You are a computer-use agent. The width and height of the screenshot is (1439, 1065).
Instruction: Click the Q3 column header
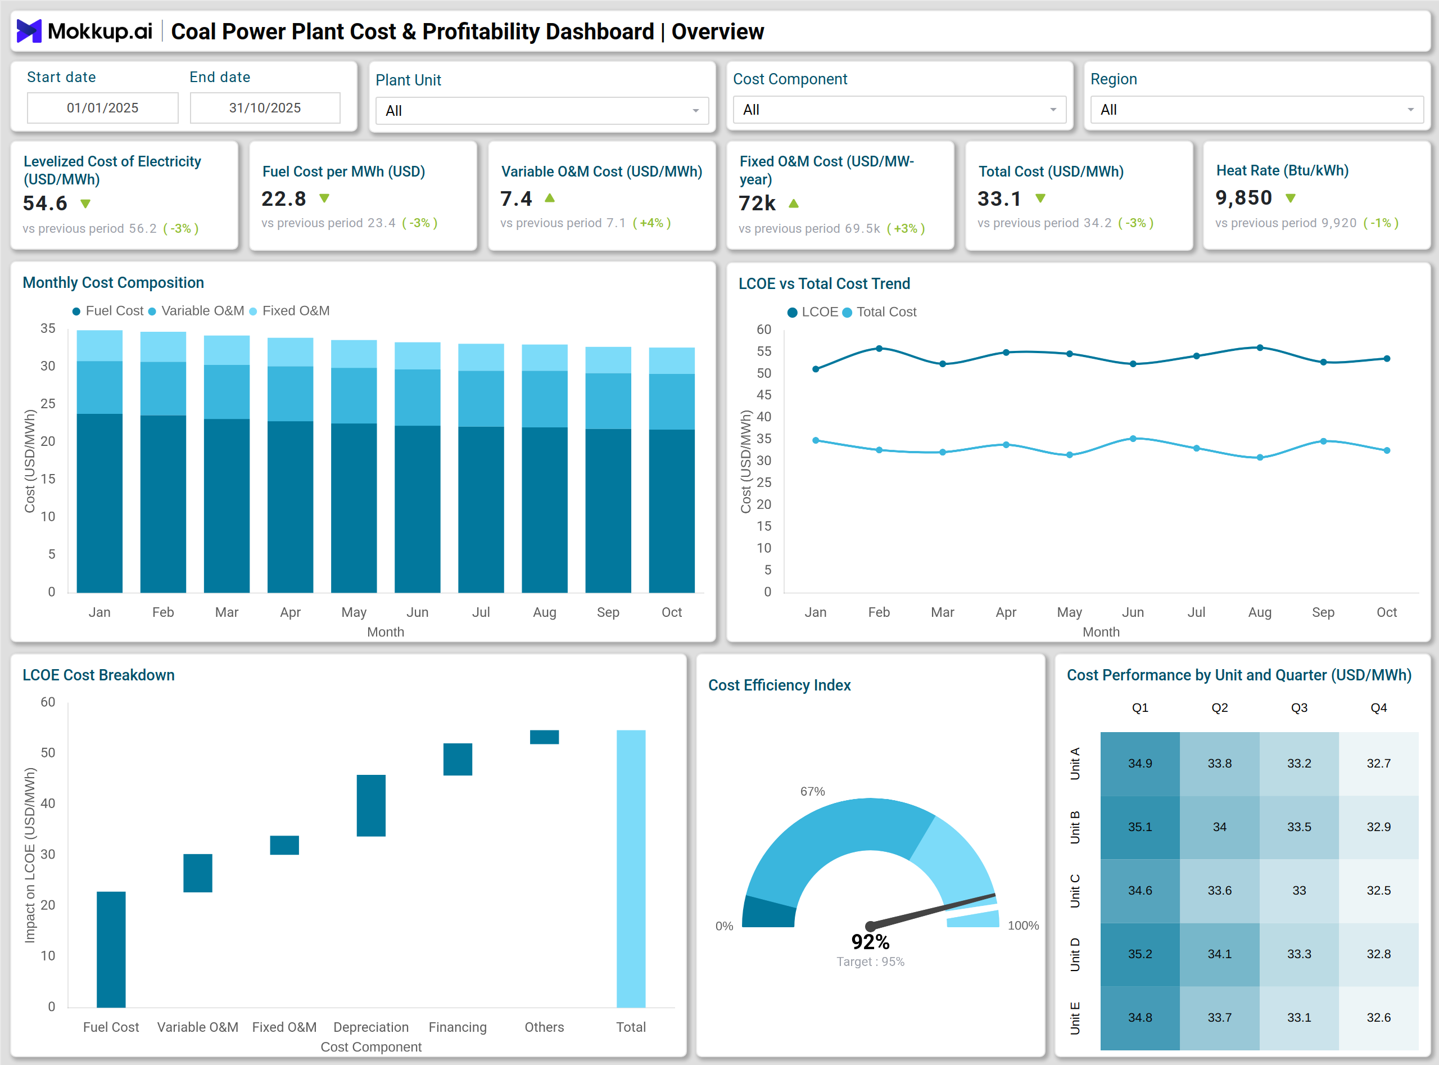click(x=1299, y=708)
